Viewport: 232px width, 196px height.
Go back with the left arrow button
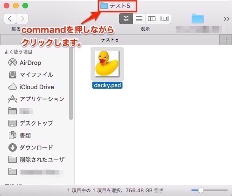point(10,19)
